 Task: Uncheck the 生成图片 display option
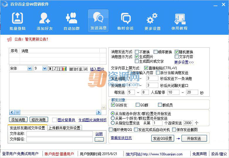tap(137, 56)
